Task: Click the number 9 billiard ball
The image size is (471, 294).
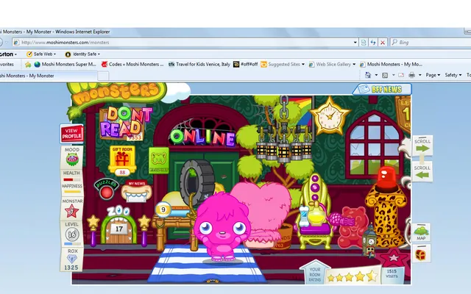Action: 163,209
